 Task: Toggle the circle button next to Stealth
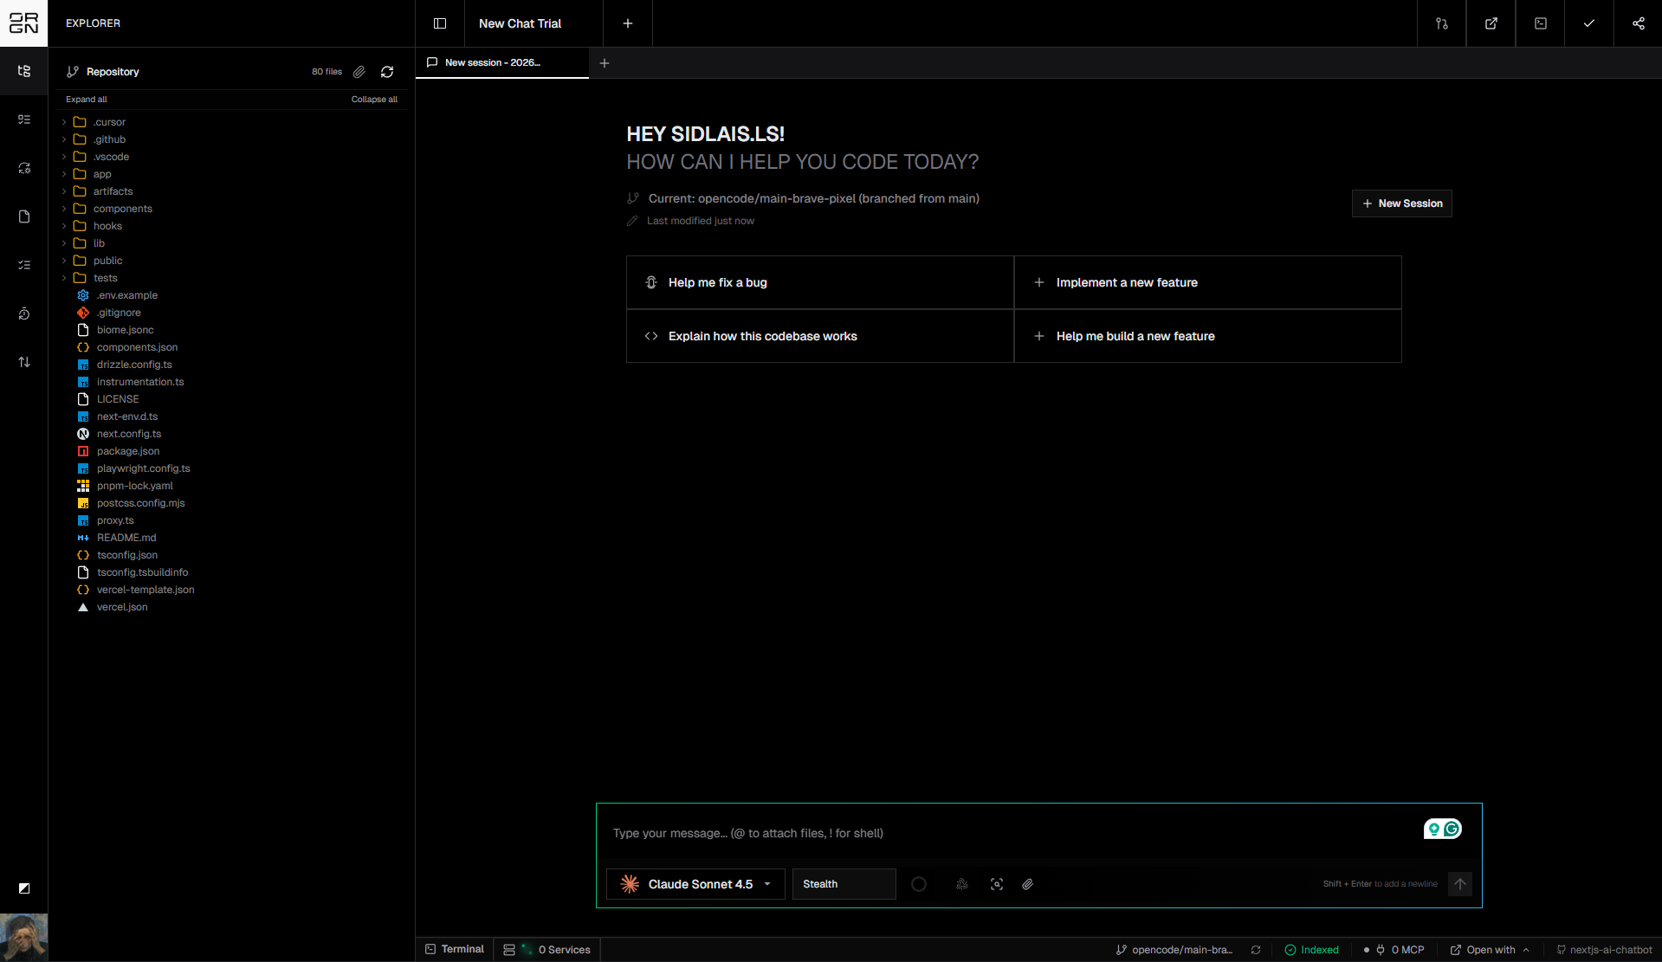click(x=919, y=884)
